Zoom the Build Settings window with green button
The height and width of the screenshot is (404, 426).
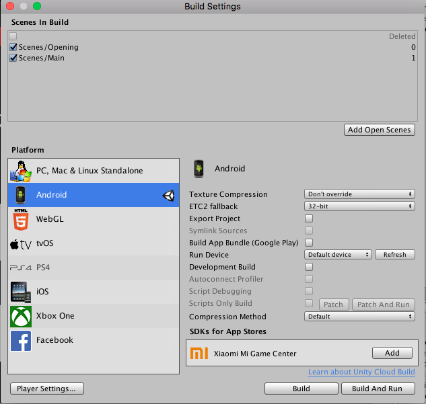click(37, 6)
